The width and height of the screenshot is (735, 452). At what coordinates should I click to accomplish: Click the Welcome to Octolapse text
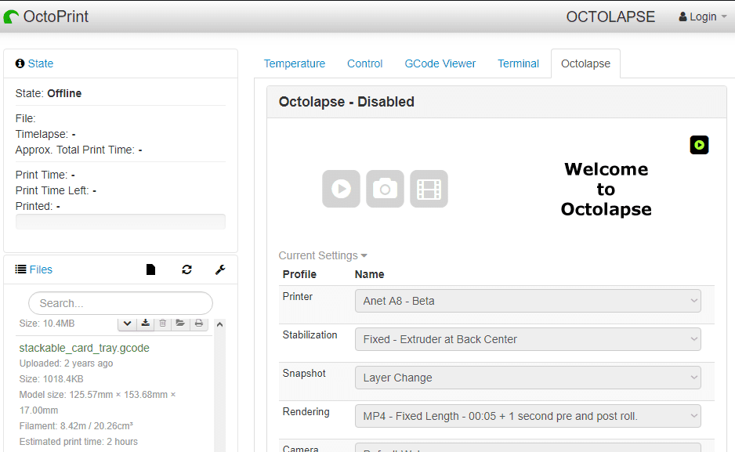606,190
